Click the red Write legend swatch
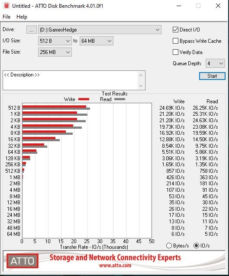This screenshot has width=229, height=276. point(84,99)
